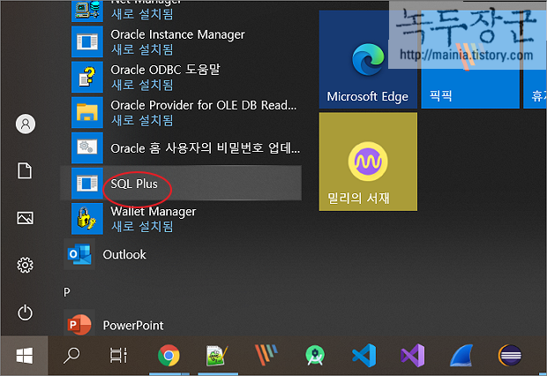547x376 pixels.
Task: Open Oracle Provider for OLE DB Readme
Action: pyautogui.click(x=181, y=112)
